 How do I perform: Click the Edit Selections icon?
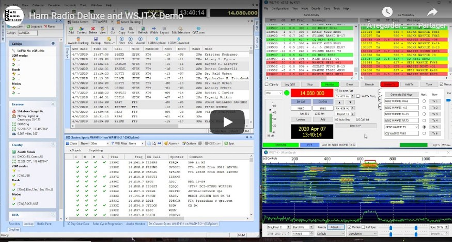[x=181, y=30]
